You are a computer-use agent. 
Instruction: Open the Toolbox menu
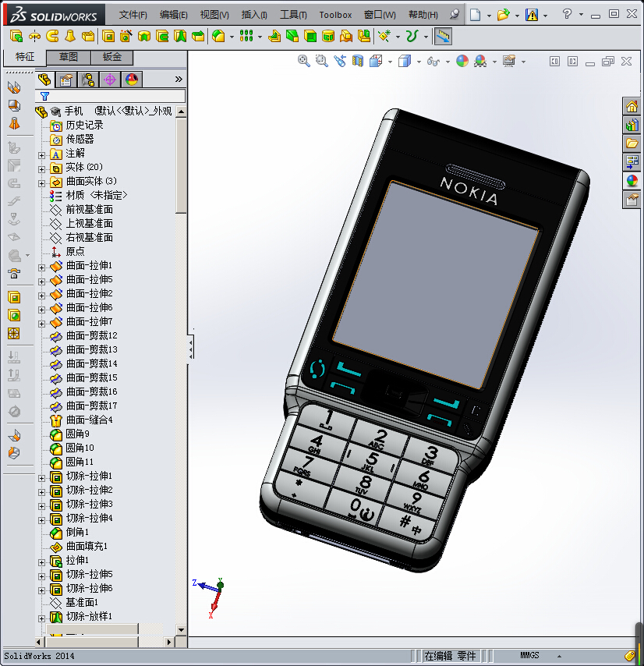click(335, 15)
